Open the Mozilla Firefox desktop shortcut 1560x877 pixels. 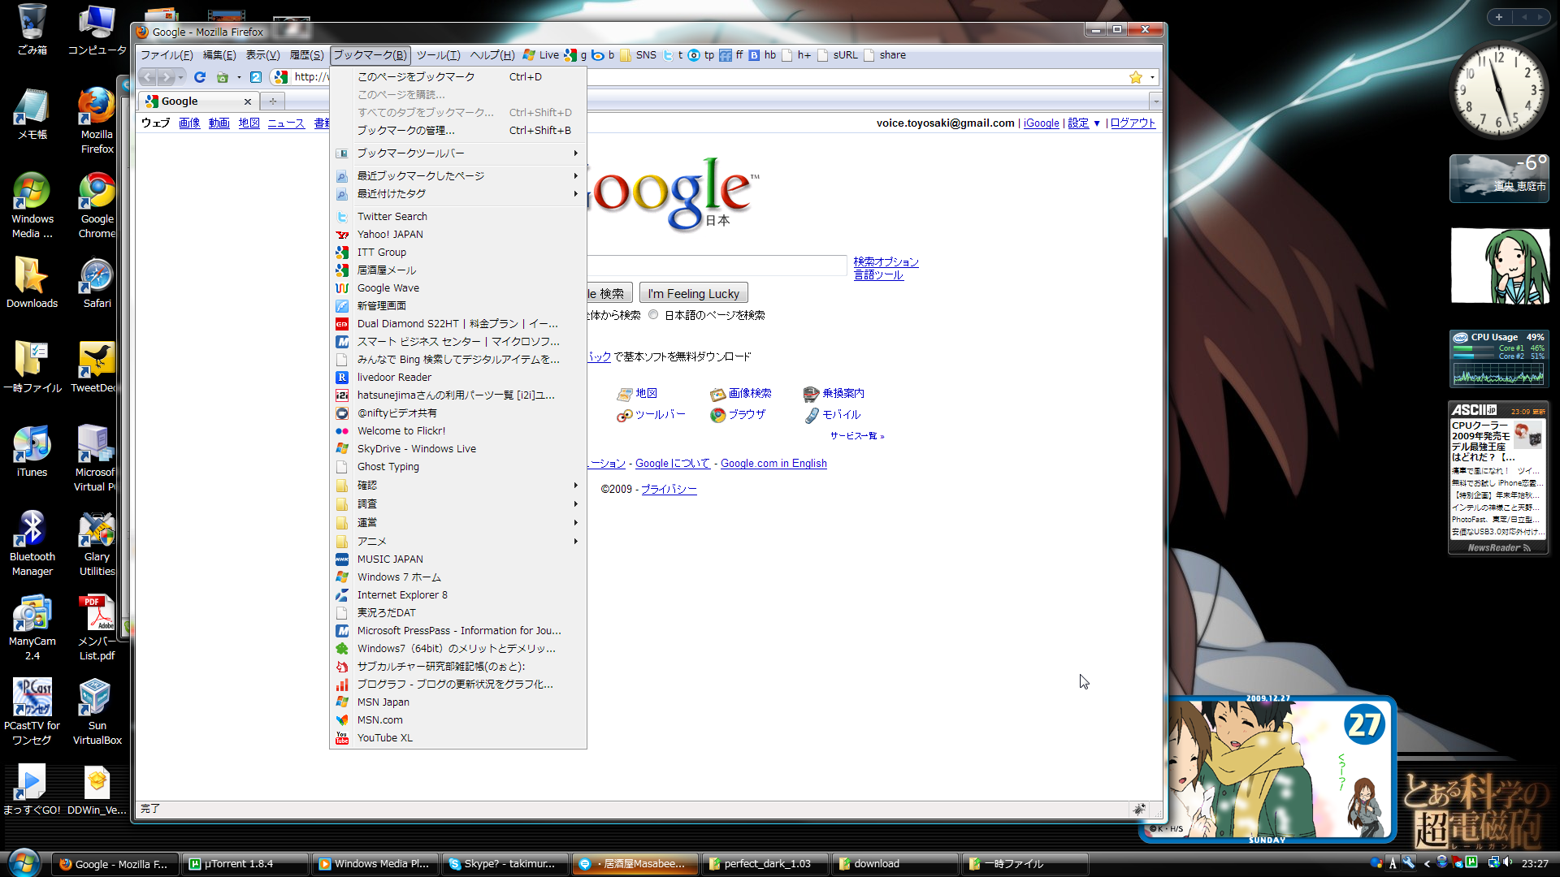[97, 119]
